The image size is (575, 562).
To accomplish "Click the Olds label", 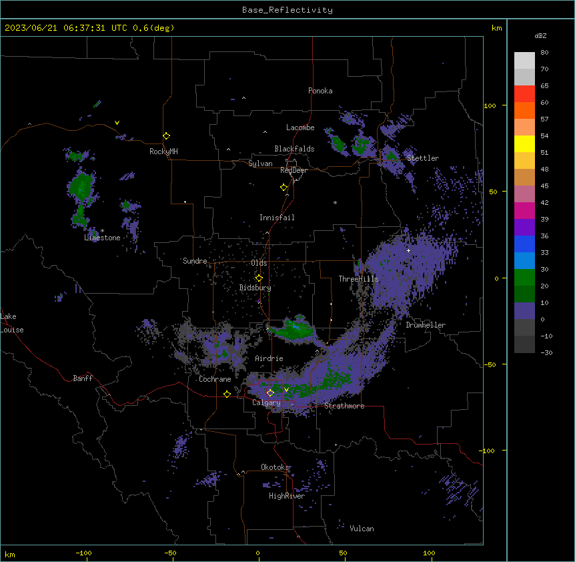I will click(259, 263).
